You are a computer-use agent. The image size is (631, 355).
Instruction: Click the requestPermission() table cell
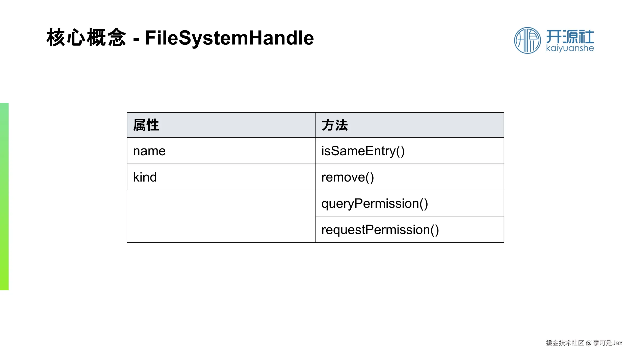coord(410,230)
